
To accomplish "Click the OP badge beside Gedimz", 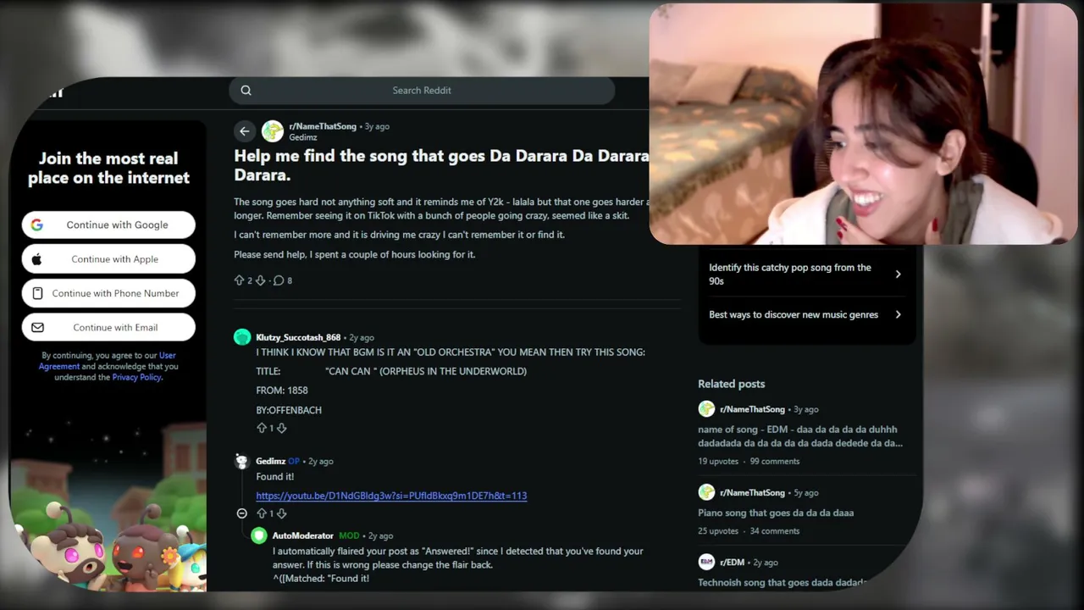I will click(x=294, y=461).
